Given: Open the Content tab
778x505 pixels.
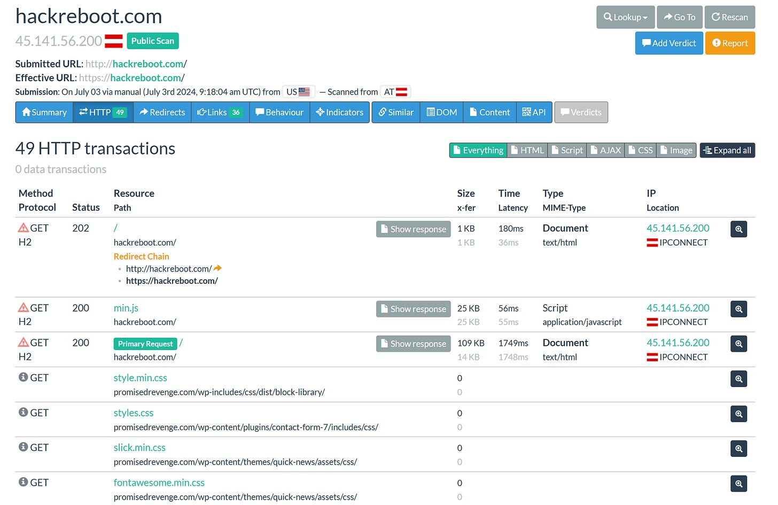Looking at the screenshot, I should coord(489,112).
